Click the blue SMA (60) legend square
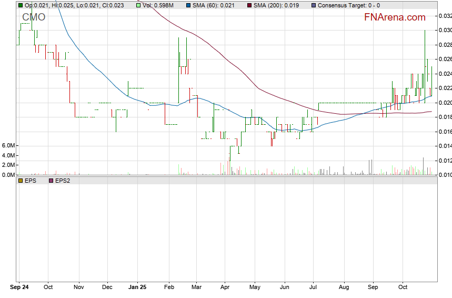 pyautogui.click(x=189, y=5)
